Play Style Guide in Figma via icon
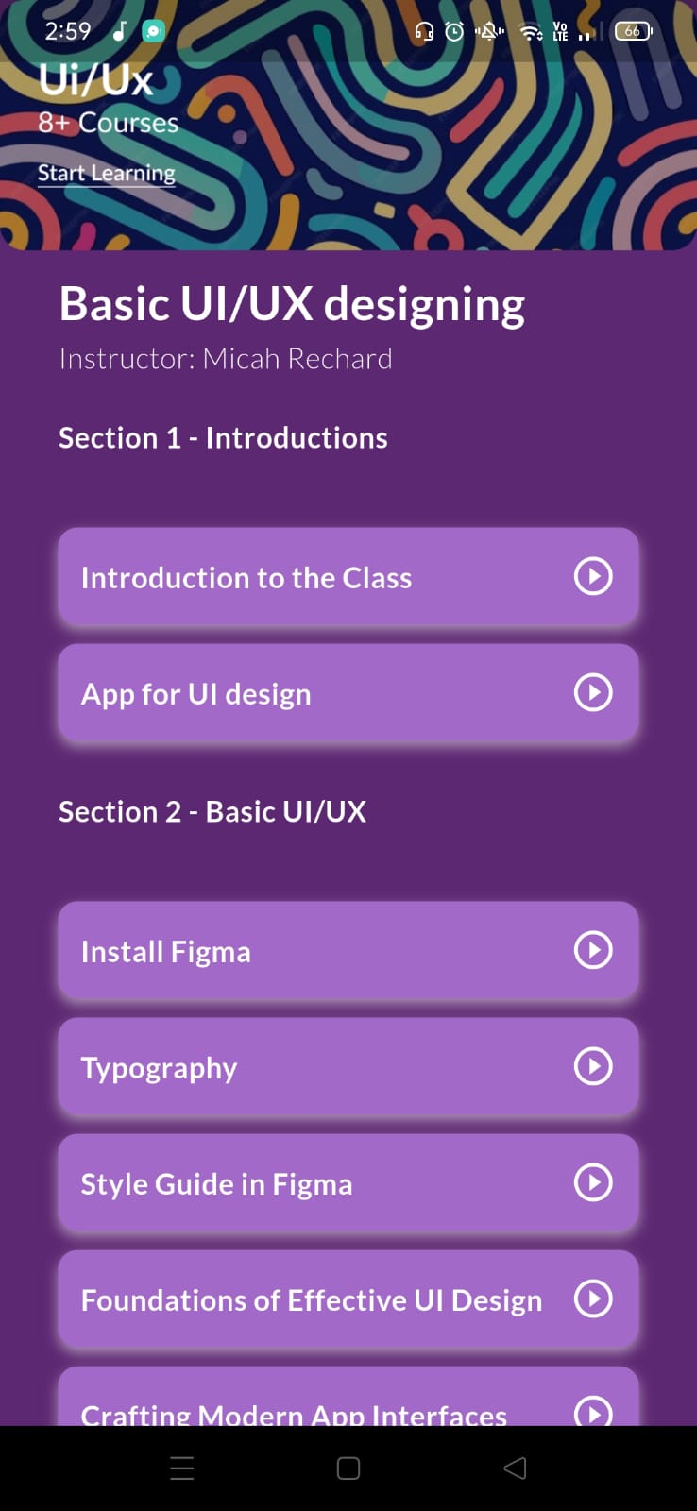The image size is (697, 1511). 593,1182
